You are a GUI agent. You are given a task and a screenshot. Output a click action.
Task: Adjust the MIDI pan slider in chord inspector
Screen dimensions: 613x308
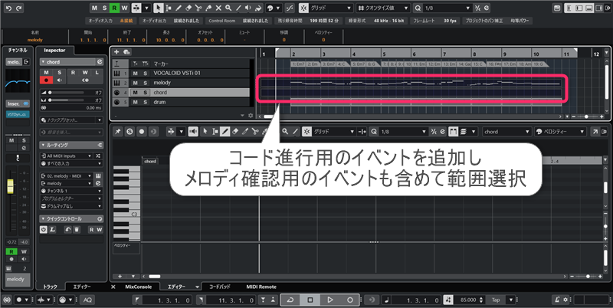coord(67,100)
